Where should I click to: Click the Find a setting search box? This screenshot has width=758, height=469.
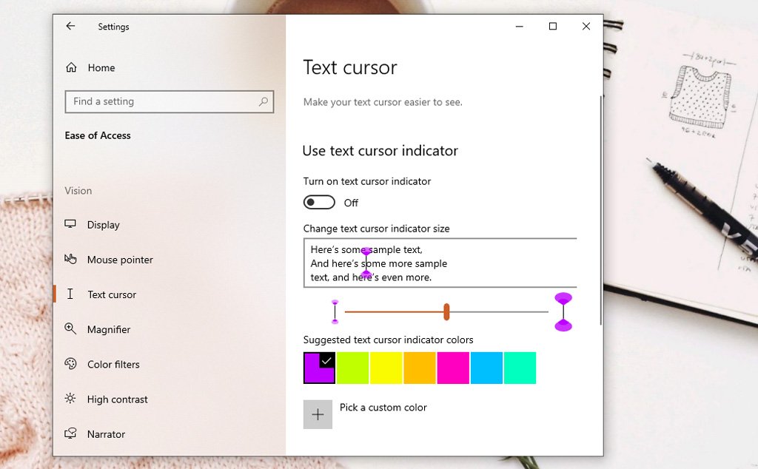pos(163,101)
